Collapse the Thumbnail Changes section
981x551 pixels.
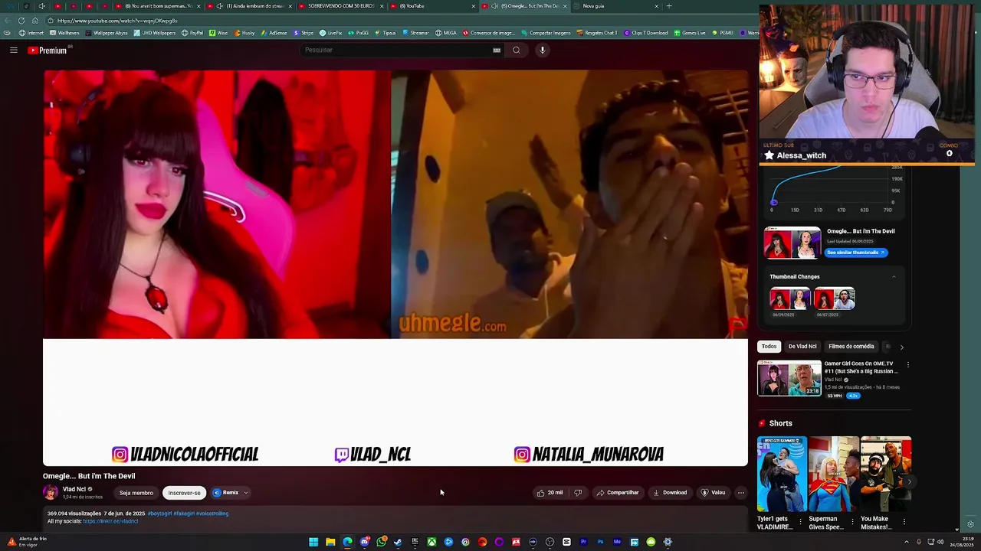tap(894, 277)
